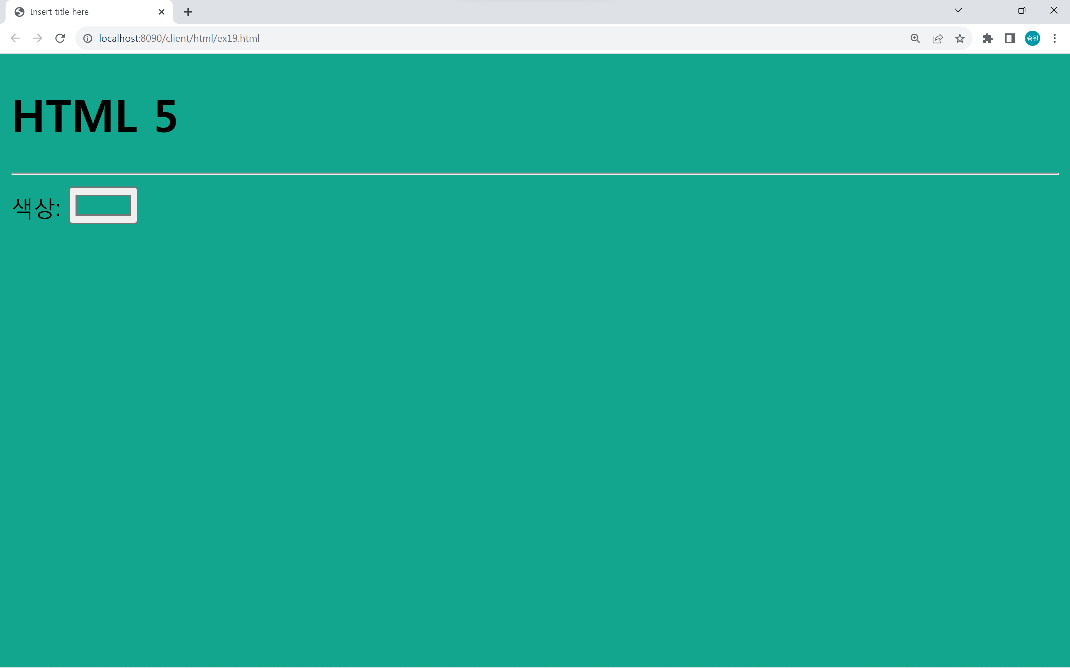Image resolution: width=1070 pixels, height=668 pixels.
Task: Close the 'Insert title here' tab
Action: [x=161, y=12]
